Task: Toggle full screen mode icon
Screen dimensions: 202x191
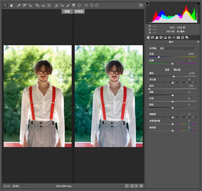Action: pyautogui.click(x=141, y=5)
